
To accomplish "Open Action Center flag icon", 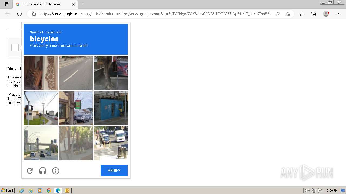I will [x=320, y=190].
